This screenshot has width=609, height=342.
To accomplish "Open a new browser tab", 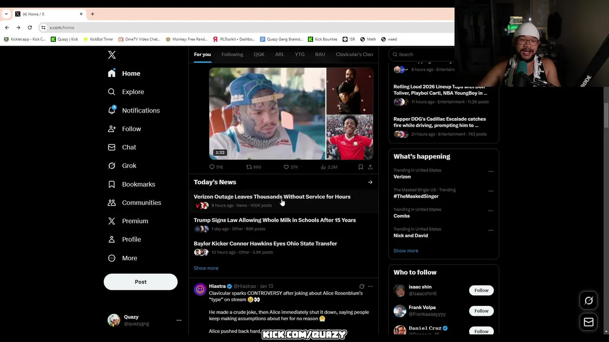I will (x=92, y=14).
